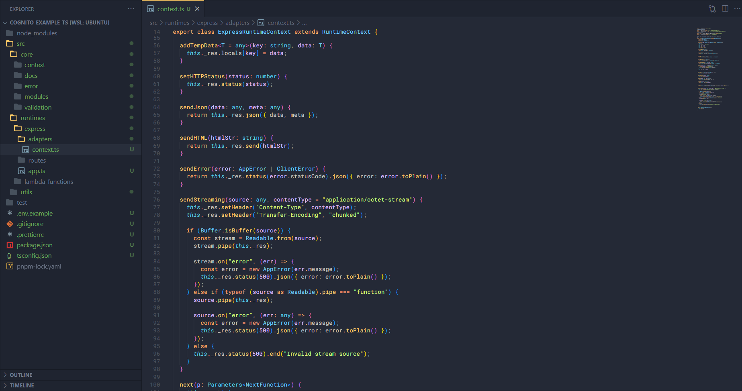The image size is (742, 391).
Task: Click the split editor right icon
Action: pos(725,9)
